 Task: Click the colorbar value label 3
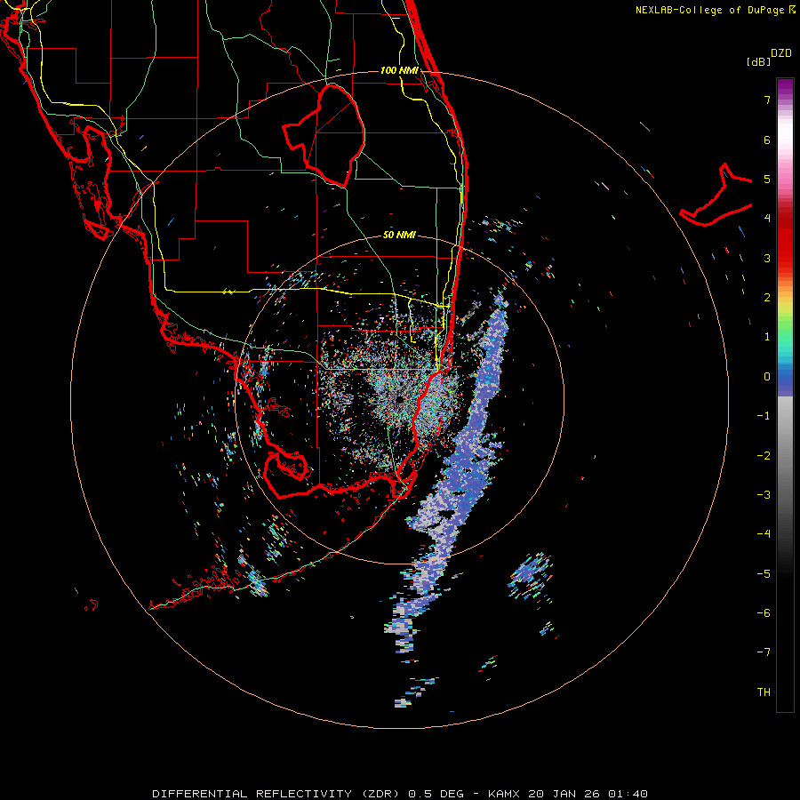click(767, 258)
